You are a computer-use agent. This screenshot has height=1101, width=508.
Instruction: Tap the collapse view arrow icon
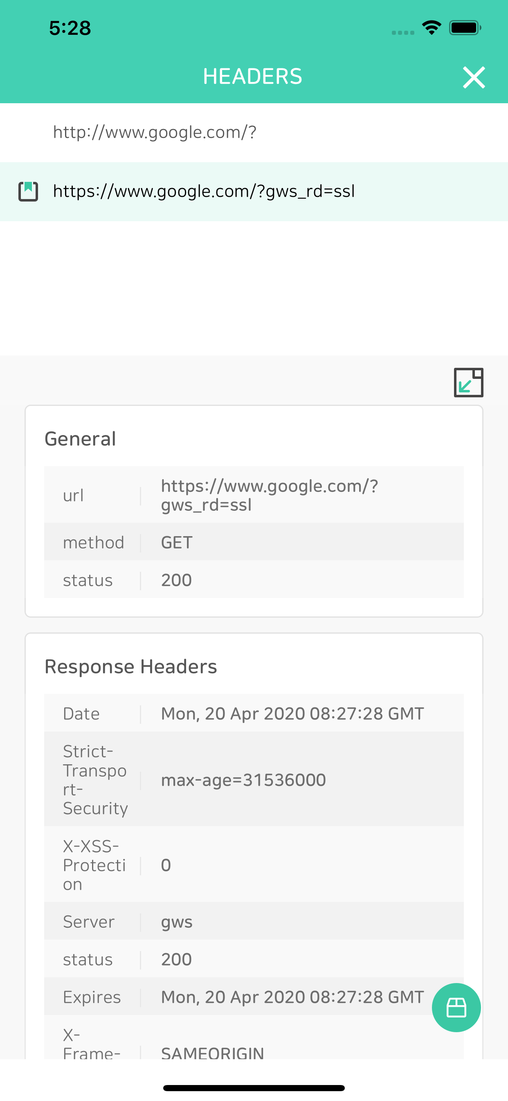468,382
